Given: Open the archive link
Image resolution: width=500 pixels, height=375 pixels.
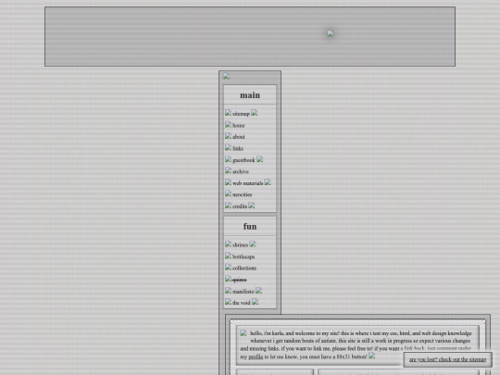Looking at the screenshot, I should (x=241, y=171).
